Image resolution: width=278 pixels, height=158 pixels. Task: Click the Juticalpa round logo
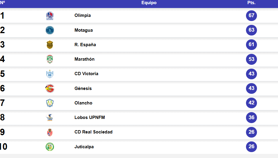(x=50, y=147)
